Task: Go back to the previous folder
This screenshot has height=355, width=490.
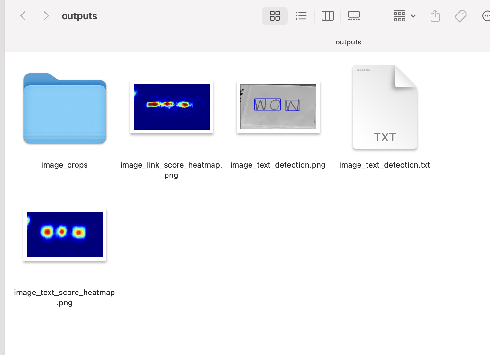Action: pyautogui.click(x=23, y=16)
